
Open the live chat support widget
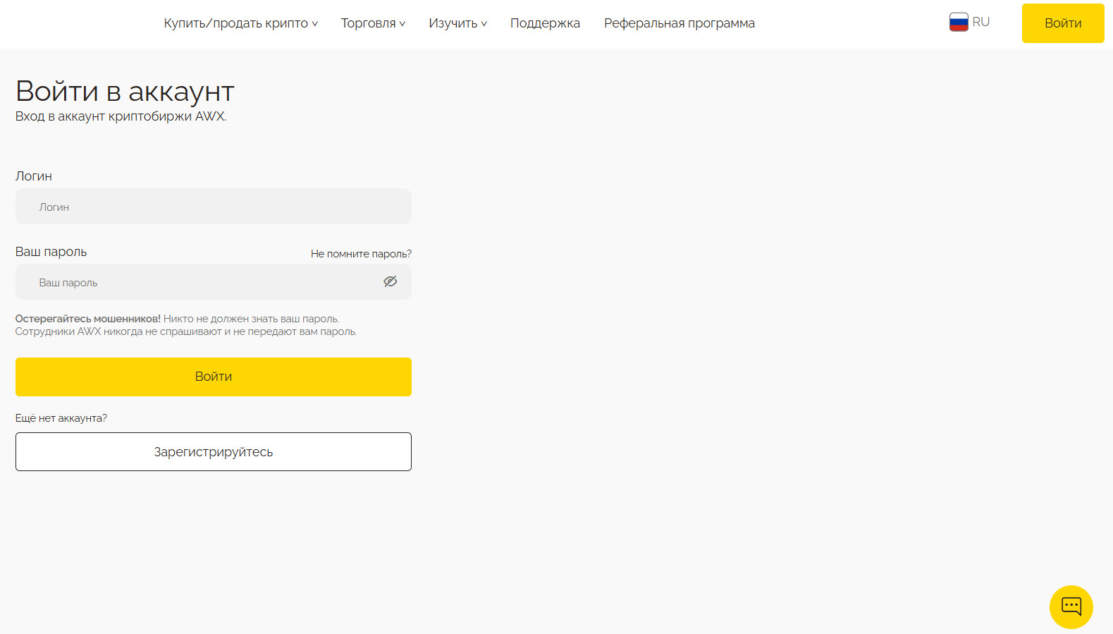(x=1071, y=606)
